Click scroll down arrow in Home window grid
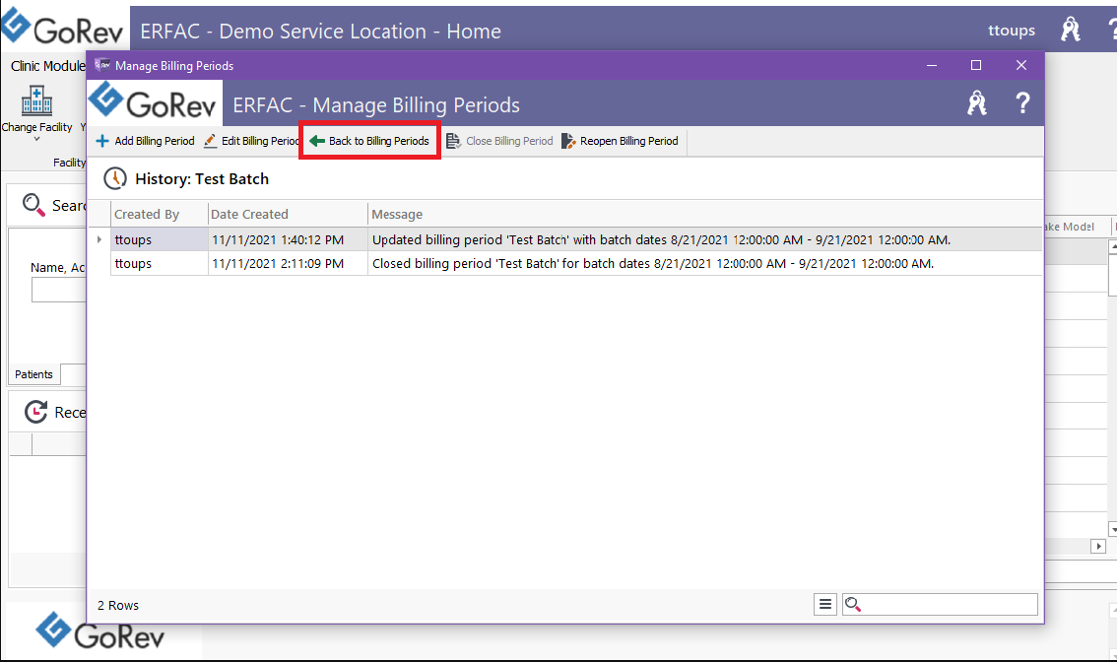The height and width of the screenshot is (662, 1117). [x=1113, y=529]
